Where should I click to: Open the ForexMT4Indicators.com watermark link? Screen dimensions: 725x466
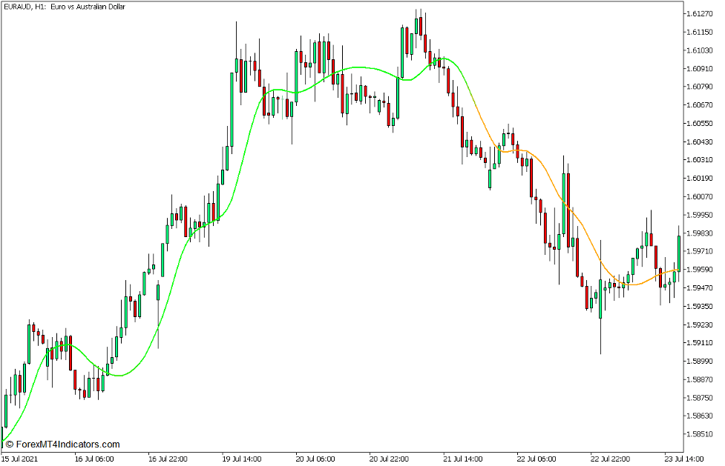pyautogui.click(x=62, y=445)
